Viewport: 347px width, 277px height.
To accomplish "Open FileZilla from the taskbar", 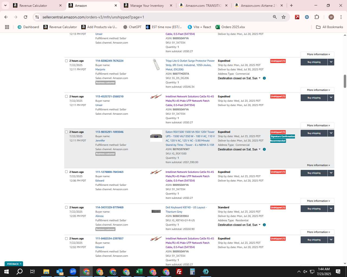I will point(179,272).
